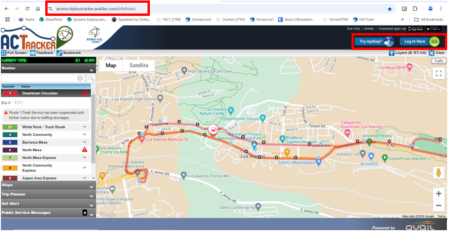Viewport: 450px width, 232px height.
Task: Click the Bus # 4112 box
Action: point(19,103)
